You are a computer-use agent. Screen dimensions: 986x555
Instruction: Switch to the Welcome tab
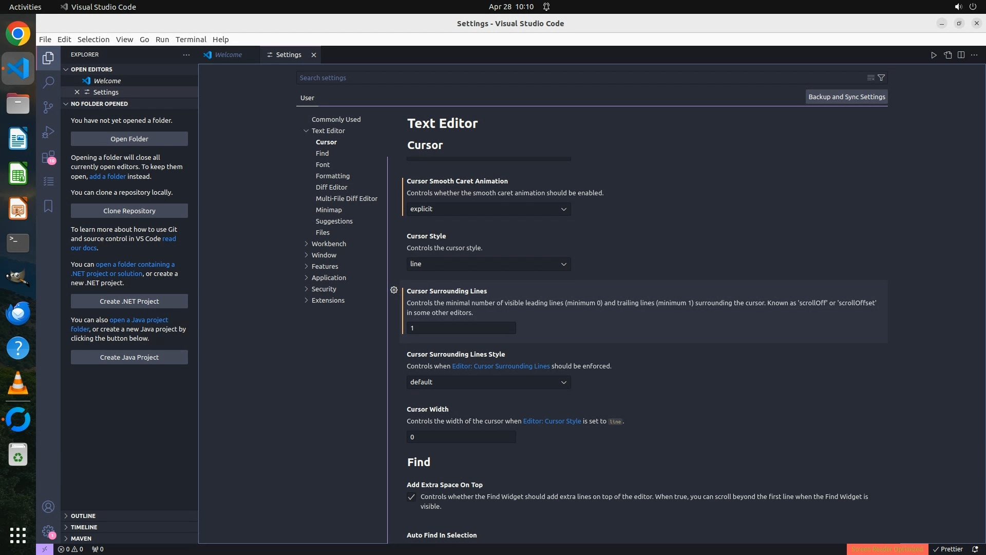coord(228,55)
